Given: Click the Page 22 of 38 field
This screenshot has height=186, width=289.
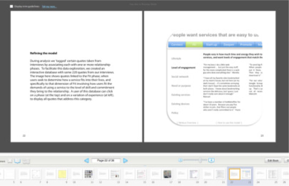Looking at the screenshot, I should [x=106, y=161].
